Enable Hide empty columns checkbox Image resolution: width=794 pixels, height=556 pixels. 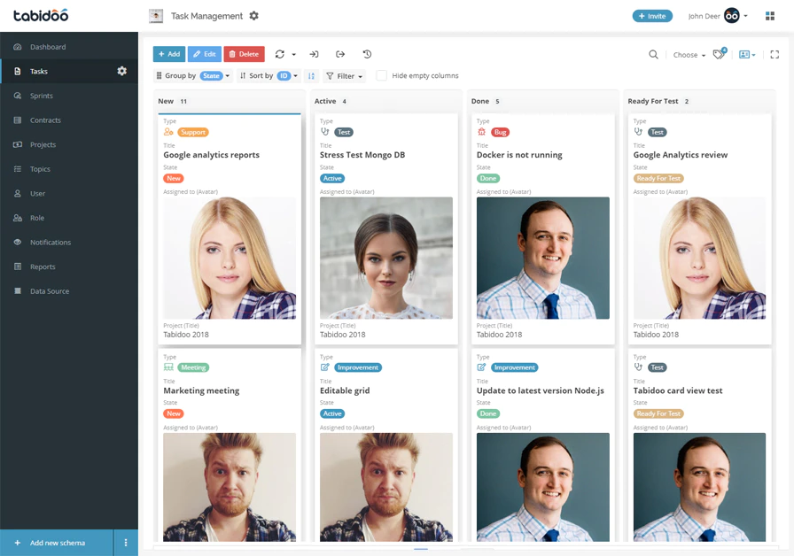pyautogui.click(x=381, y=75)
